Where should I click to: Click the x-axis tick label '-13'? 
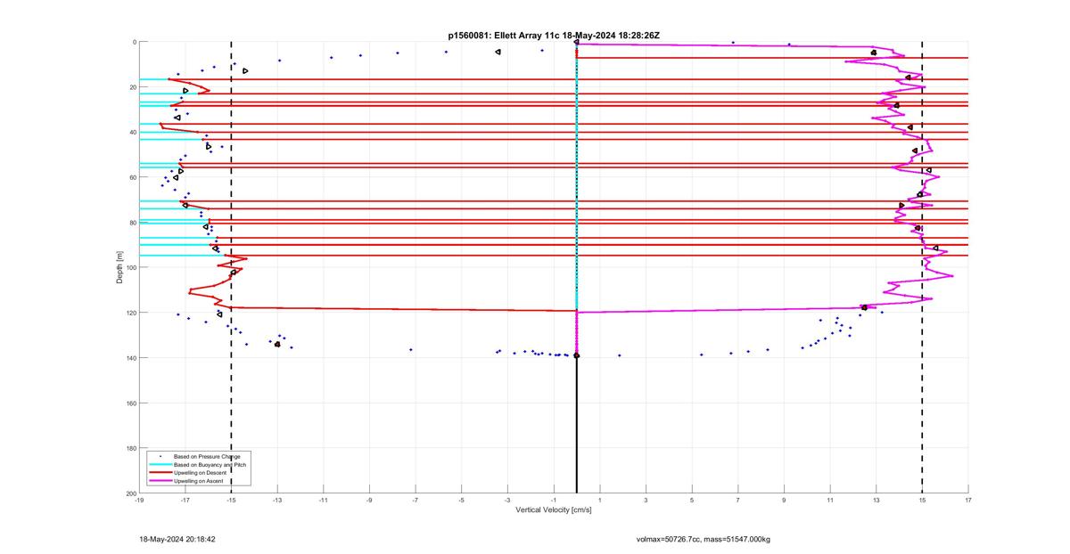[x=277, y=501]
